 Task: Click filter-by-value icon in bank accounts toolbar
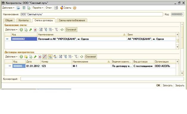pyautogui.click(x=41, y=30)
